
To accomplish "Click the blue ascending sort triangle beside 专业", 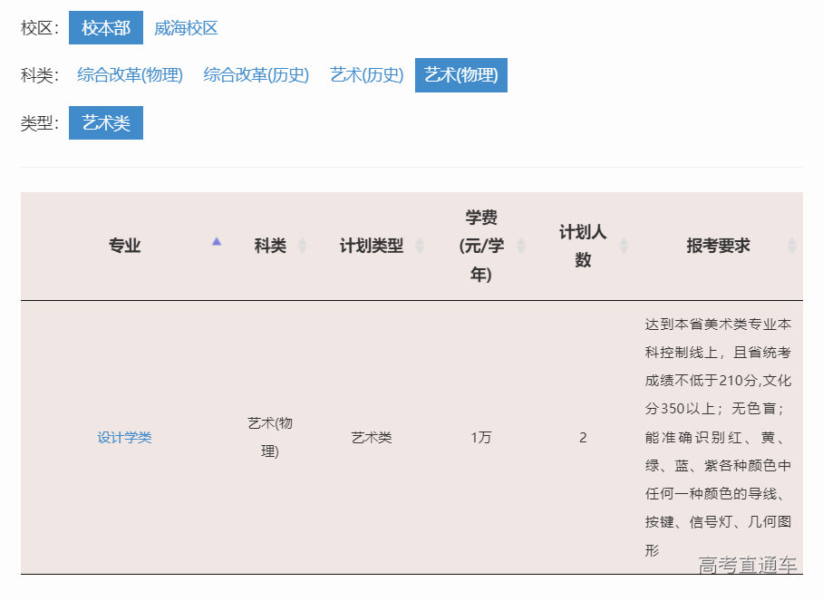I will coord(216,243).
